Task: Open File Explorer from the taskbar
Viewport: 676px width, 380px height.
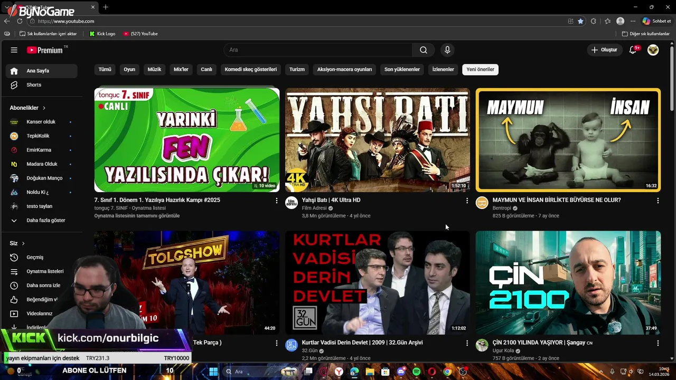Action: (x=370, y=372)
